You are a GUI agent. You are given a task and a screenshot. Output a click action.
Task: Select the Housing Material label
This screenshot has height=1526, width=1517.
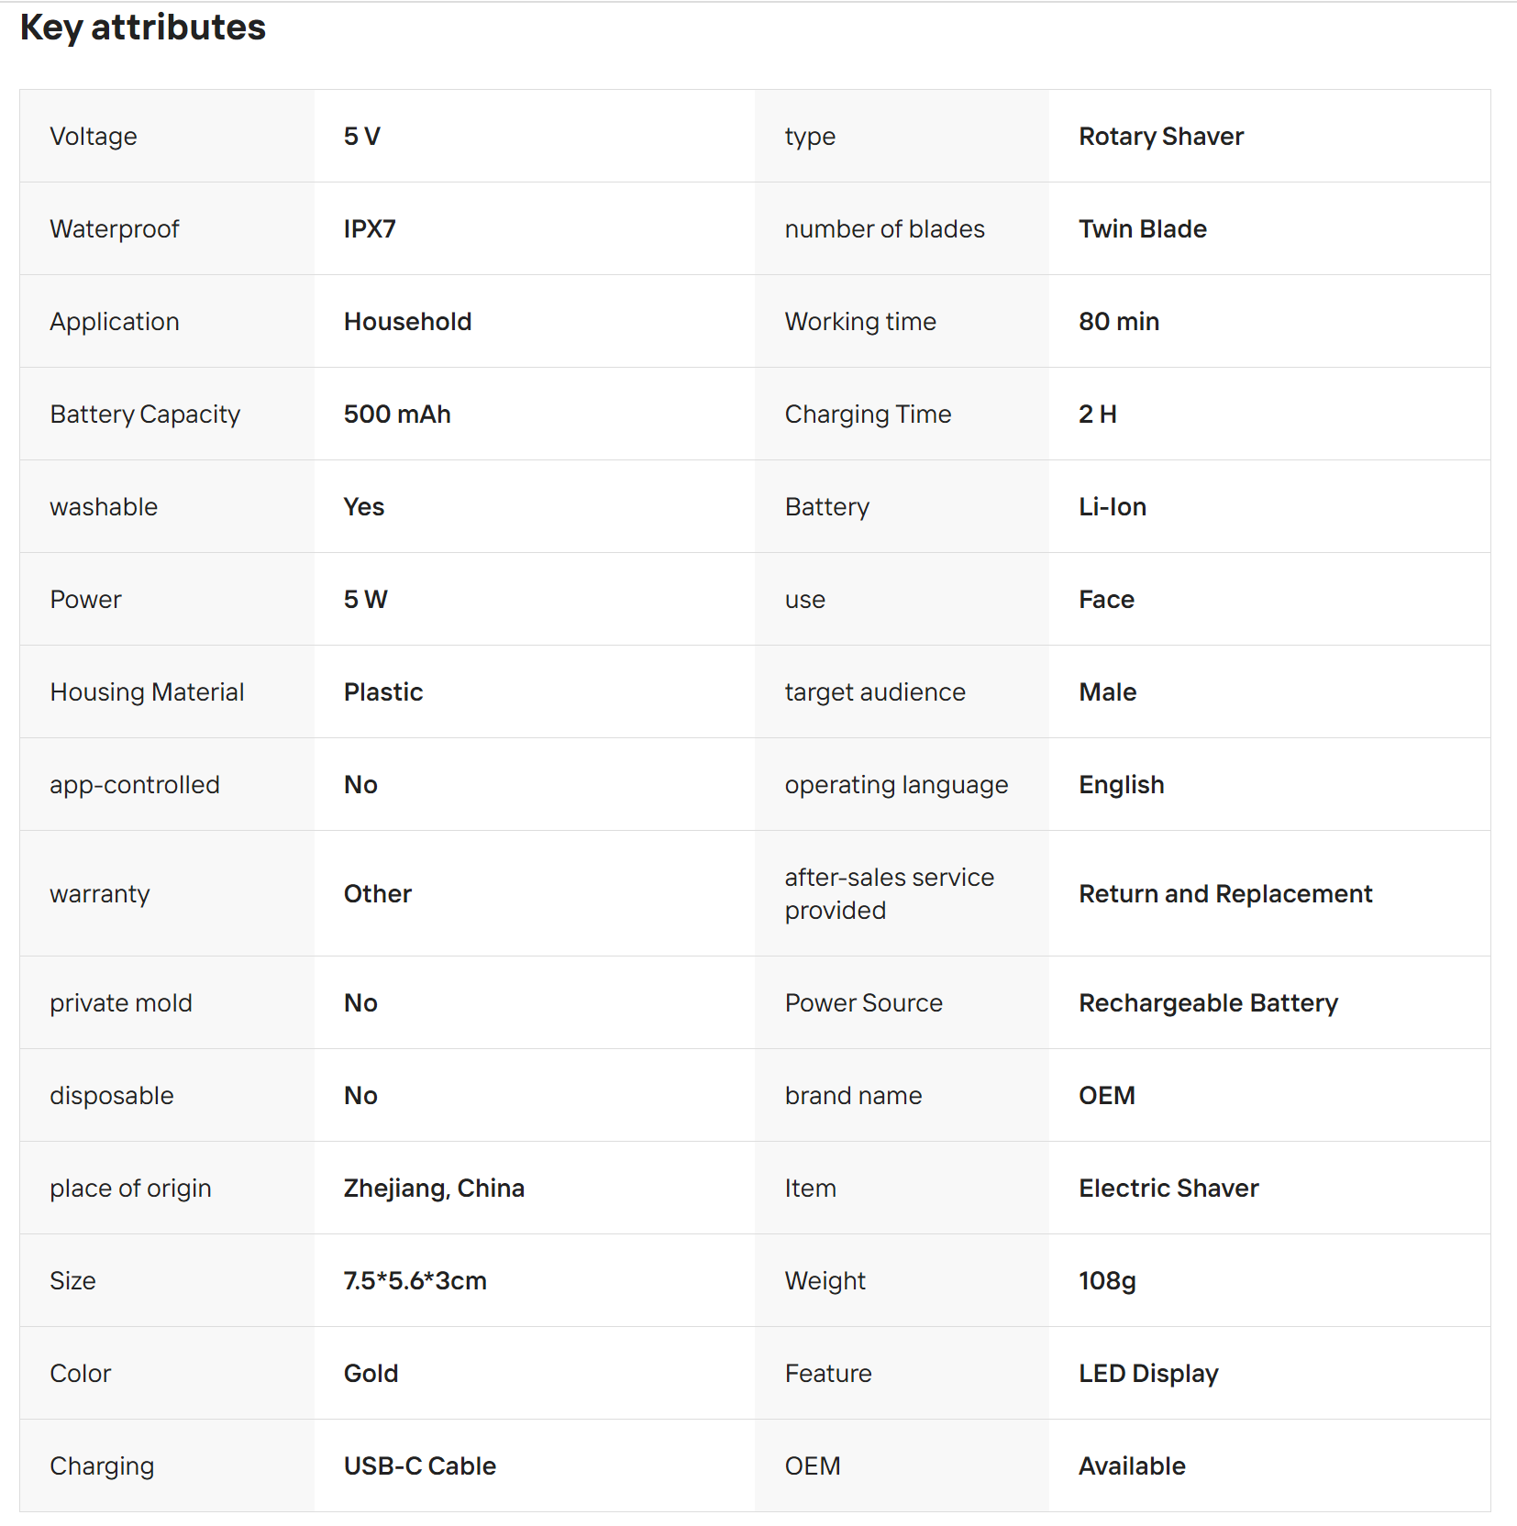click(x=147, y=692)
